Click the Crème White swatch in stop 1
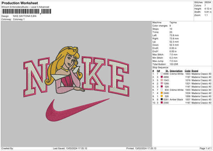Screen dimensions: 213x151 pos(162,74)
